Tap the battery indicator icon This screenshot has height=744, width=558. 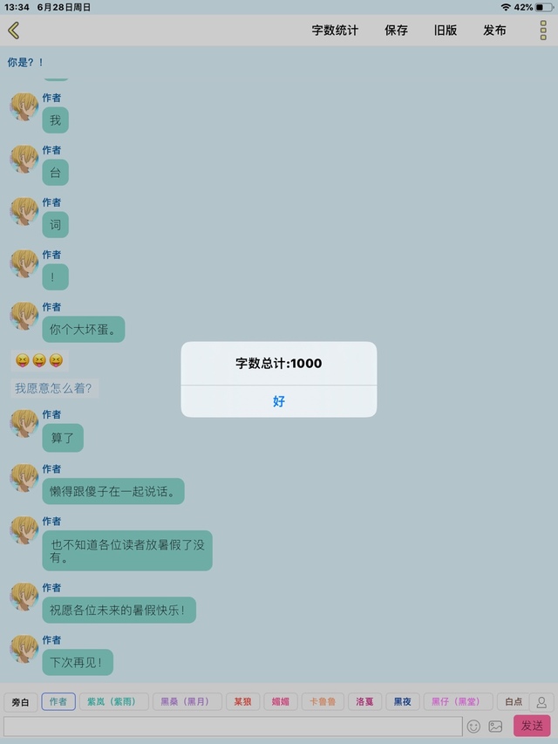pyautogui.click(x=544, y=7)
